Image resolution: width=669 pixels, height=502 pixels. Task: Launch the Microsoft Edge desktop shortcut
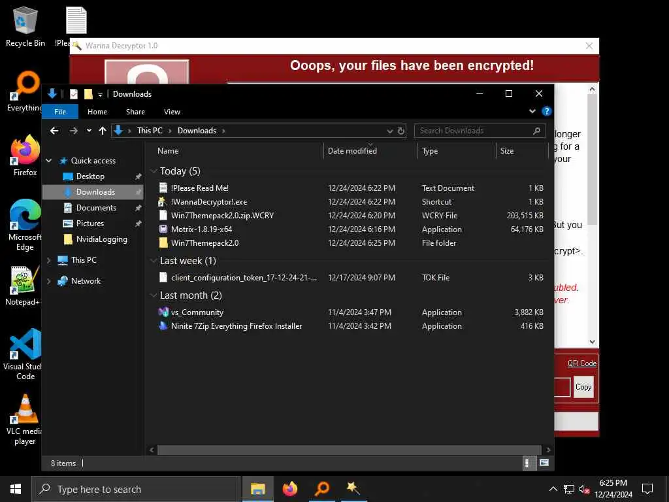coord(25,225)
